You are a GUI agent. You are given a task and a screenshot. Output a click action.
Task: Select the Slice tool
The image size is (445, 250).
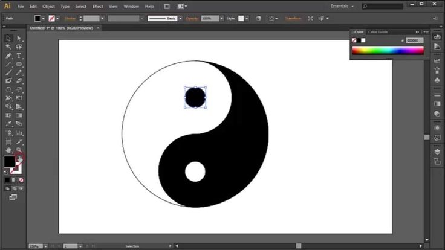click(19, 141)
